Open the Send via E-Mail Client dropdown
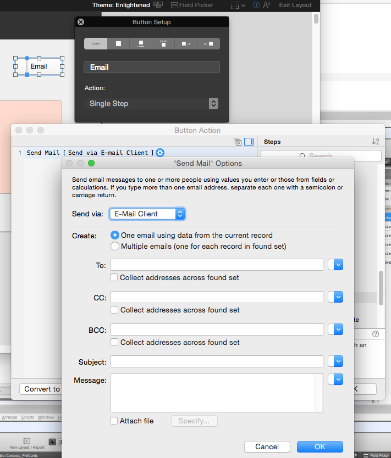Screen dimensions: 391x458 click(147, 214)
